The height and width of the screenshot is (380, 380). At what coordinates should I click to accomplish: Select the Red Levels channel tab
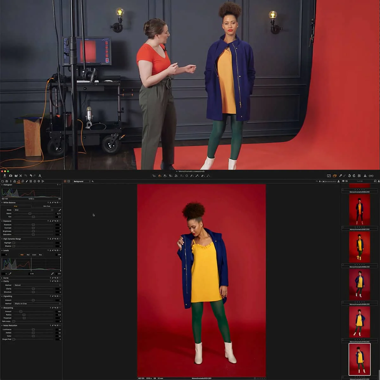click(x=28, y=255)
